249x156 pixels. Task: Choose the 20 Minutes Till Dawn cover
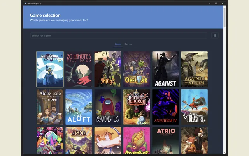(79, 69)
